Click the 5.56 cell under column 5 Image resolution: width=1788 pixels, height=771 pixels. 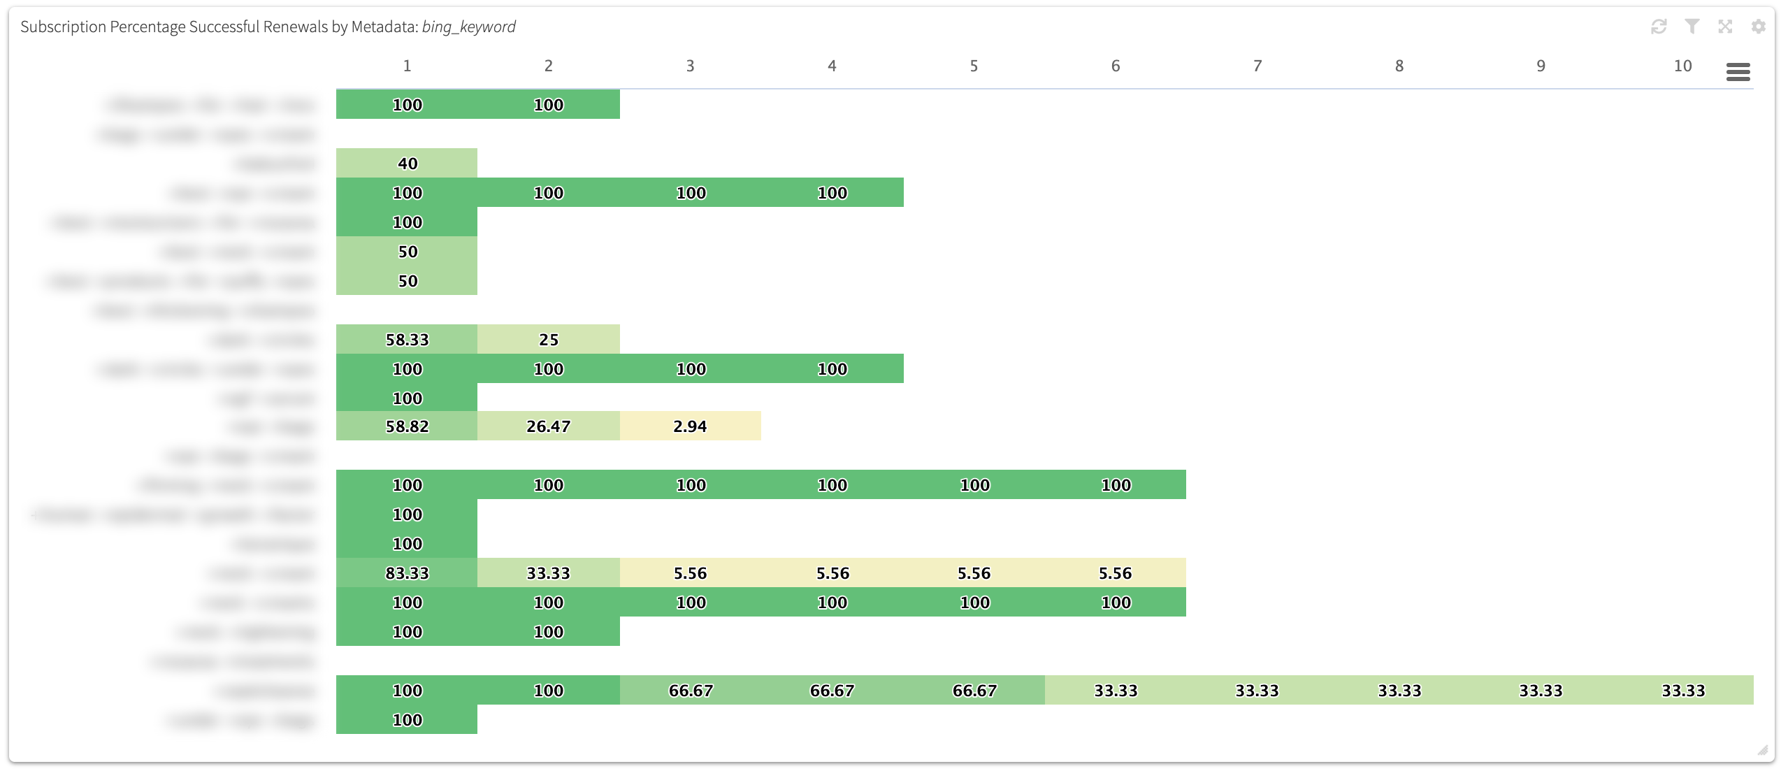coord(974,572)
